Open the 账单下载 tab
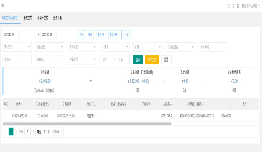The image size is (262, 152). (58, 18)
